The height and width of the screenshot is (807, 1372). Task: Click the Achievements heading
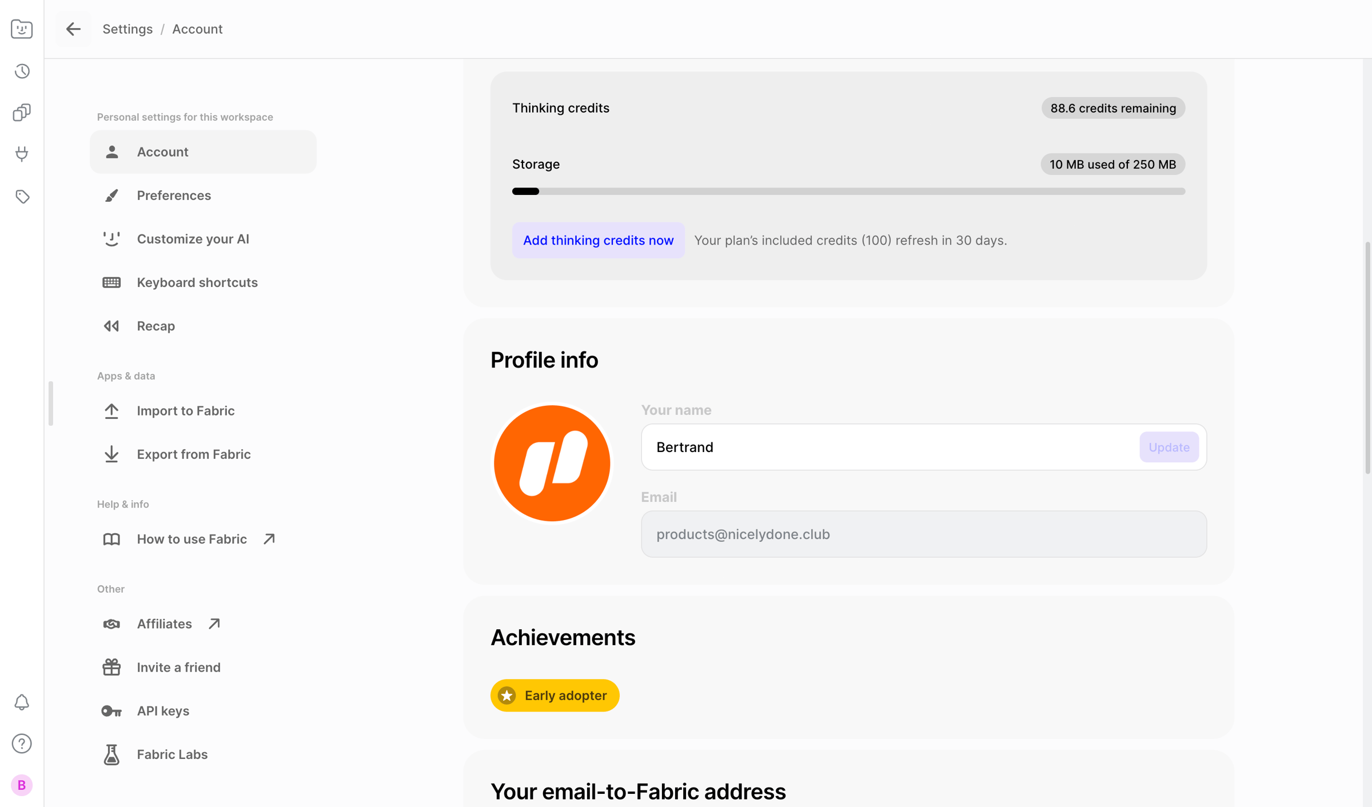click(x=563, y=637)
